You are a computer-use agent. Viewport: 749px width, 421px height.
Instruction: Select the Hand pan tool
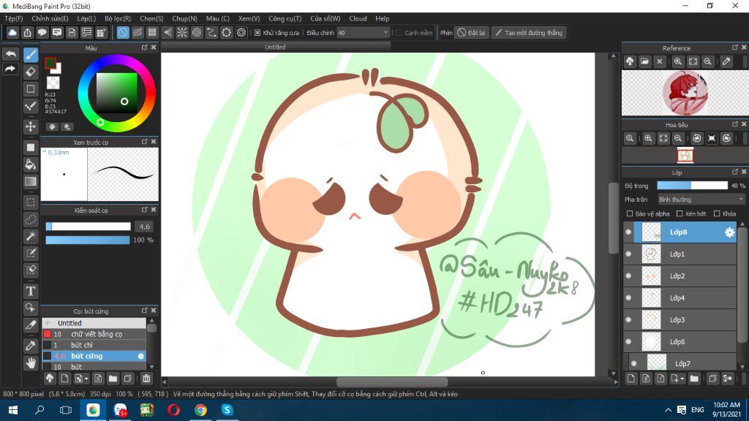pos(31,363)
